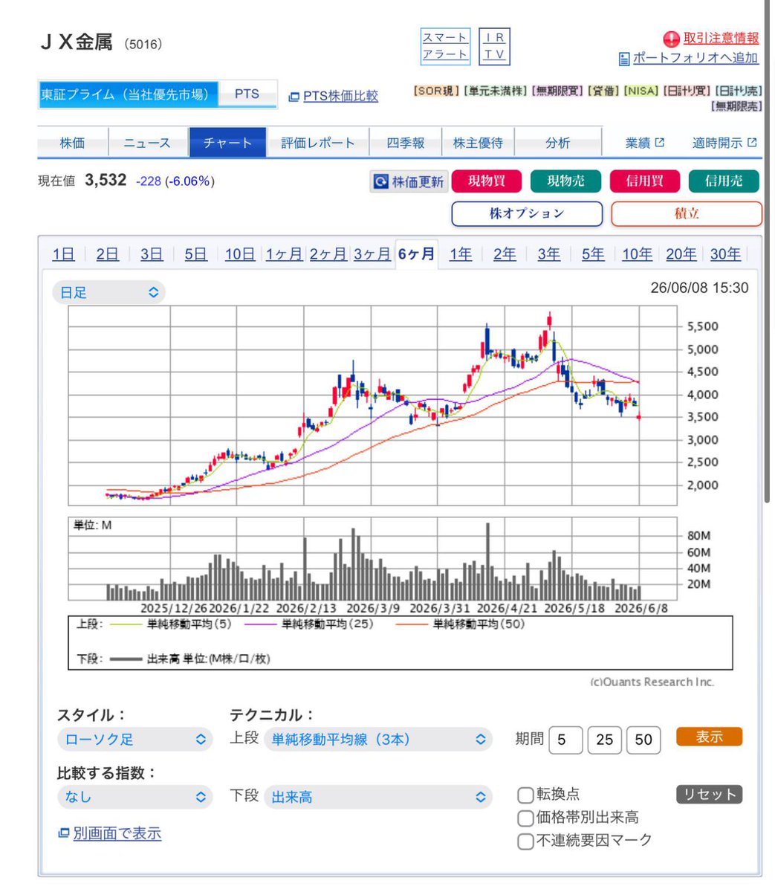Set chart range to 1年
Viewport: 775px width, 892px height.
coord(461,254)
